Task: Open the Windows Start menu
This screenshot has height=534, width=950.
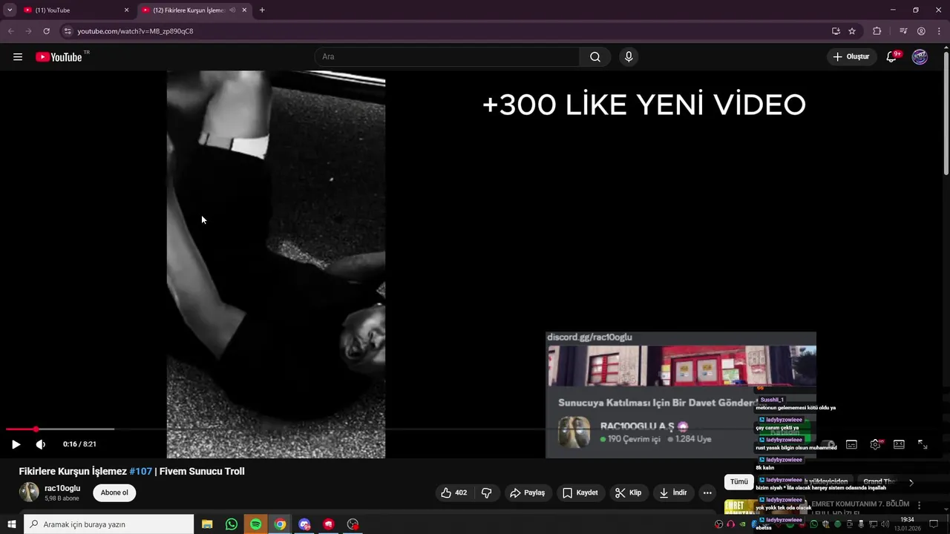Action: click(12, 524)
